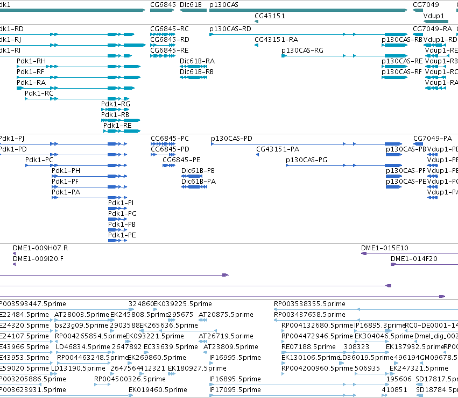Click the Vdup1 gene label
This screenshot has width=458, height=398.
[x=434, y=16]
